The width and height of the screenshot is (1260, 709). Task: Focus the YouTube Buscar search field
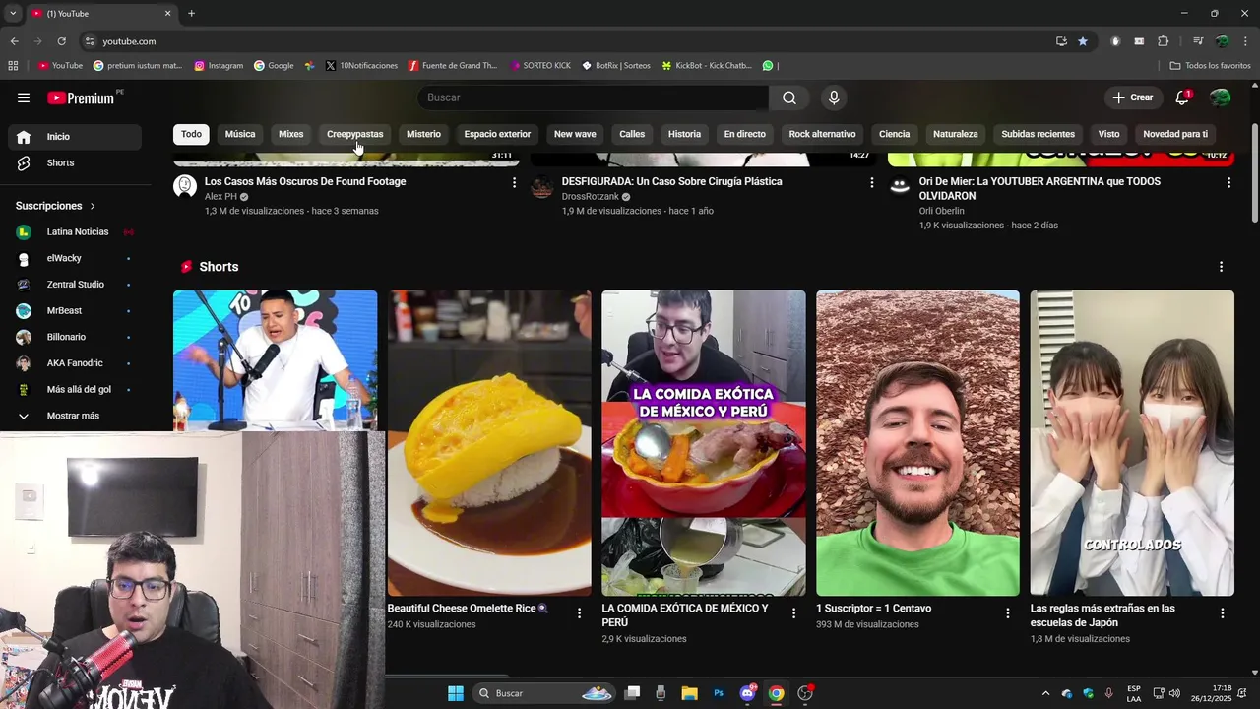(x=593, y=97)
